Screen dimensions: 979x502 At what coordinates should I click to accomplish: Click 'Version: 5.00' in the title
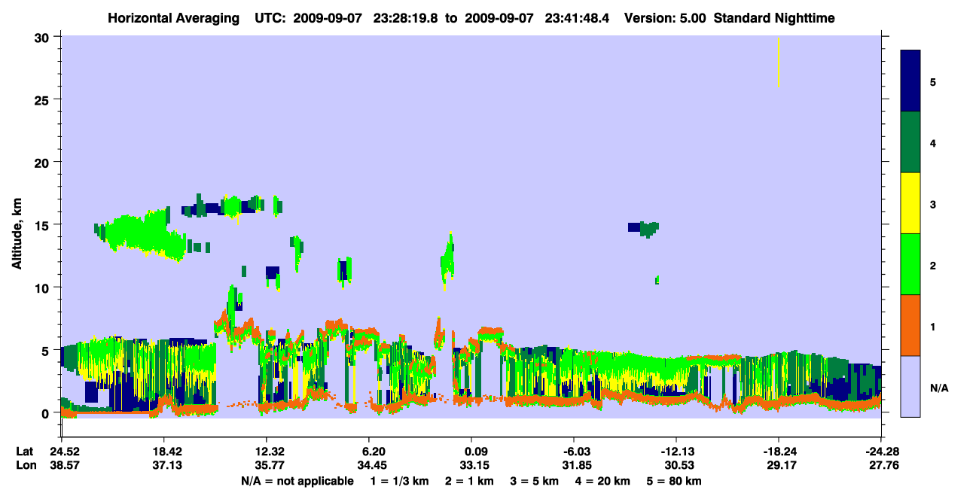coord(664,18)
